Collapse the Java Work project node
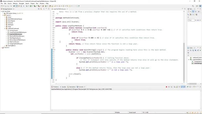Screen dimensions: 202x114 1,11
